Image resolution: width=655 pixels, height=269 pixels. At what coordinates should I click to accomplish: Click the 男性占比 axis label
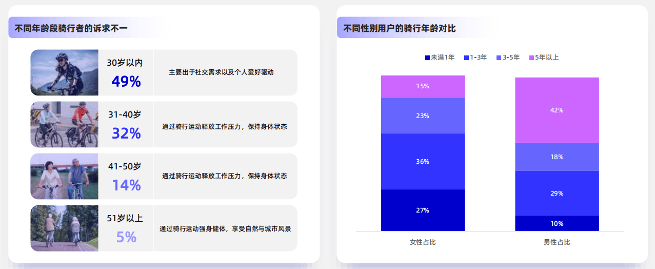point(557,242)
